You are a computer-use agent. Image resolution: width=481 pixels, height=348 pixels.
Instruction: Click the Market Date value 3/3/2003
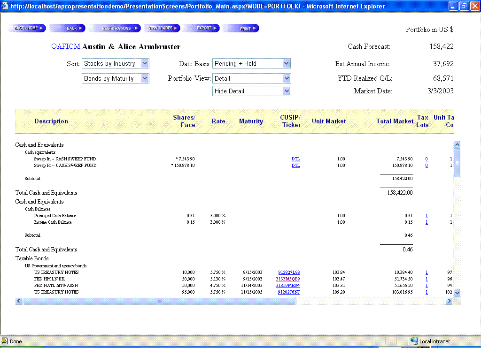point(441,91)
